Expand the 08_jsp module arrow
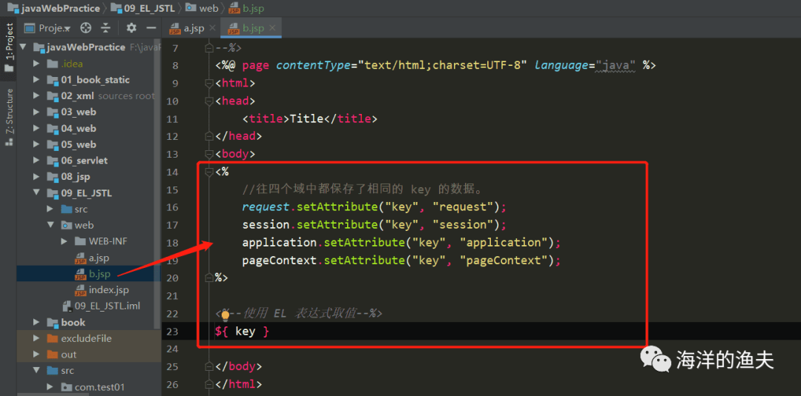 (x=36, y=177)
